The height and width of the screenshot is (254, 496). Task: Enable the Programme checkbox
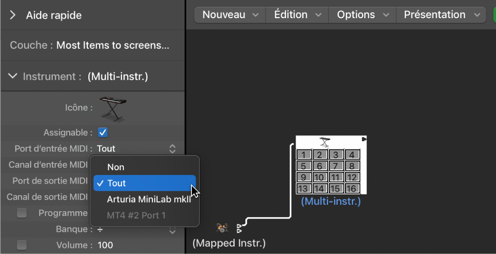point(22,213)
